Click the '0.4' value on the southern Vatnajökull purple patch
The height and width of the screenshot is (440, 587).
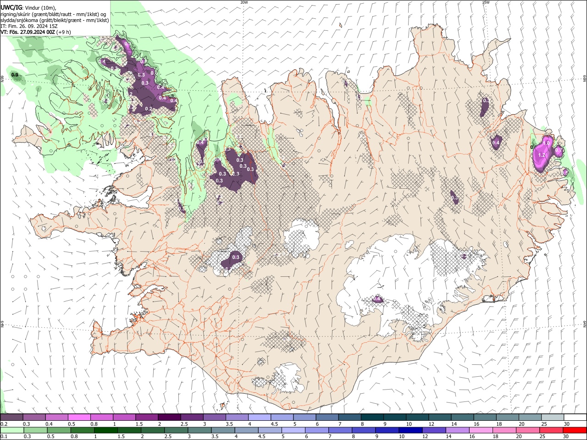377,299
